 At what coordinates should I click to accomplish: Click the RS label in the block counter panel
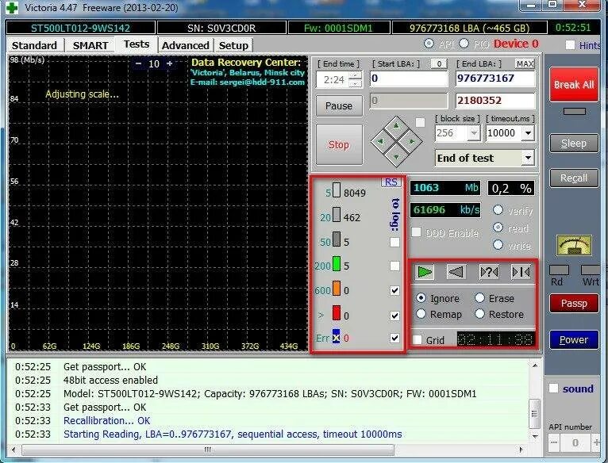391,182
